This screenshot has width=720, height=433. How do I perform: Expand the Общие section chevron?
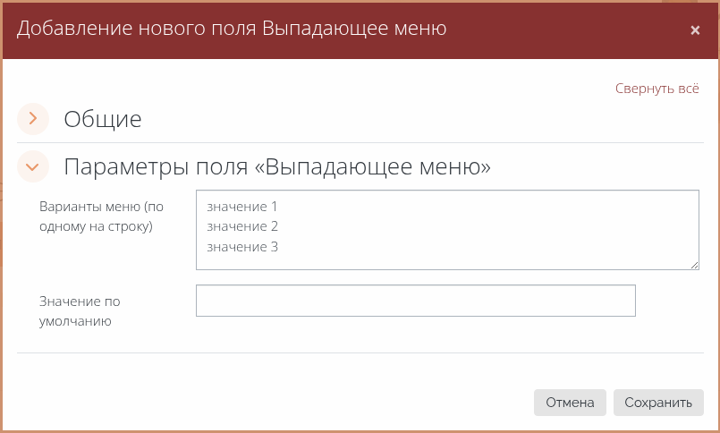pyautogui.click(x=33, y=118)
